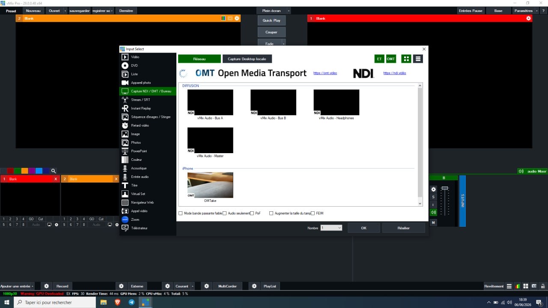Enable Mode bande passante faible checkbox
The height and width of the screenshot is (308, 548).
point(181,213)
